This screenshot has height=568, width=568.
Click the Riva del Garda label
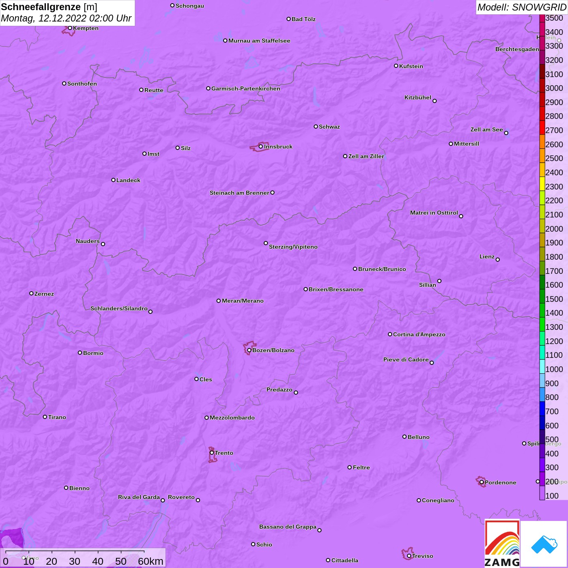coord(139,497)
